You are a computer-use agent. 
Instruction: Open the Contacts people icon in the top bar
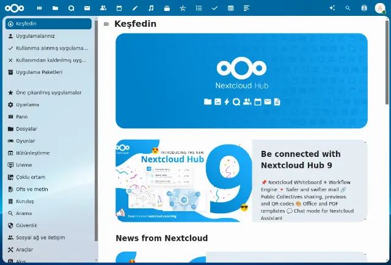[x=103, y=8]
